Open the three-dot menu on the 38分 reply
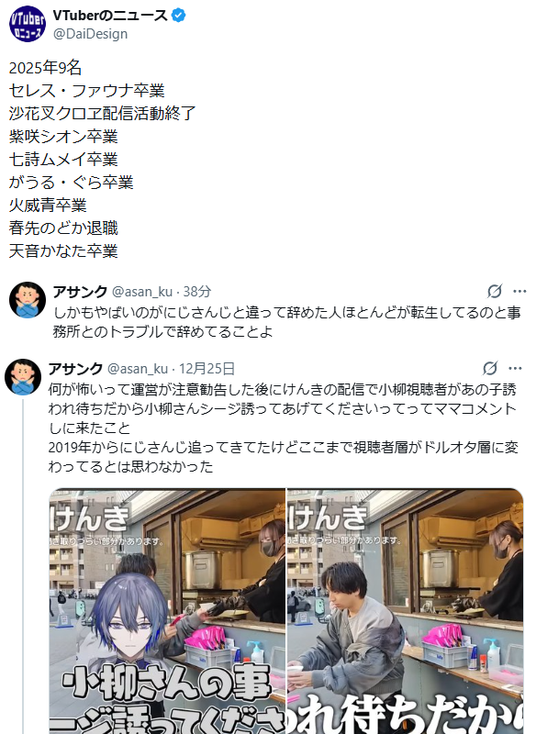The width and height of the screenshot is (536, 734). (519, 291)
